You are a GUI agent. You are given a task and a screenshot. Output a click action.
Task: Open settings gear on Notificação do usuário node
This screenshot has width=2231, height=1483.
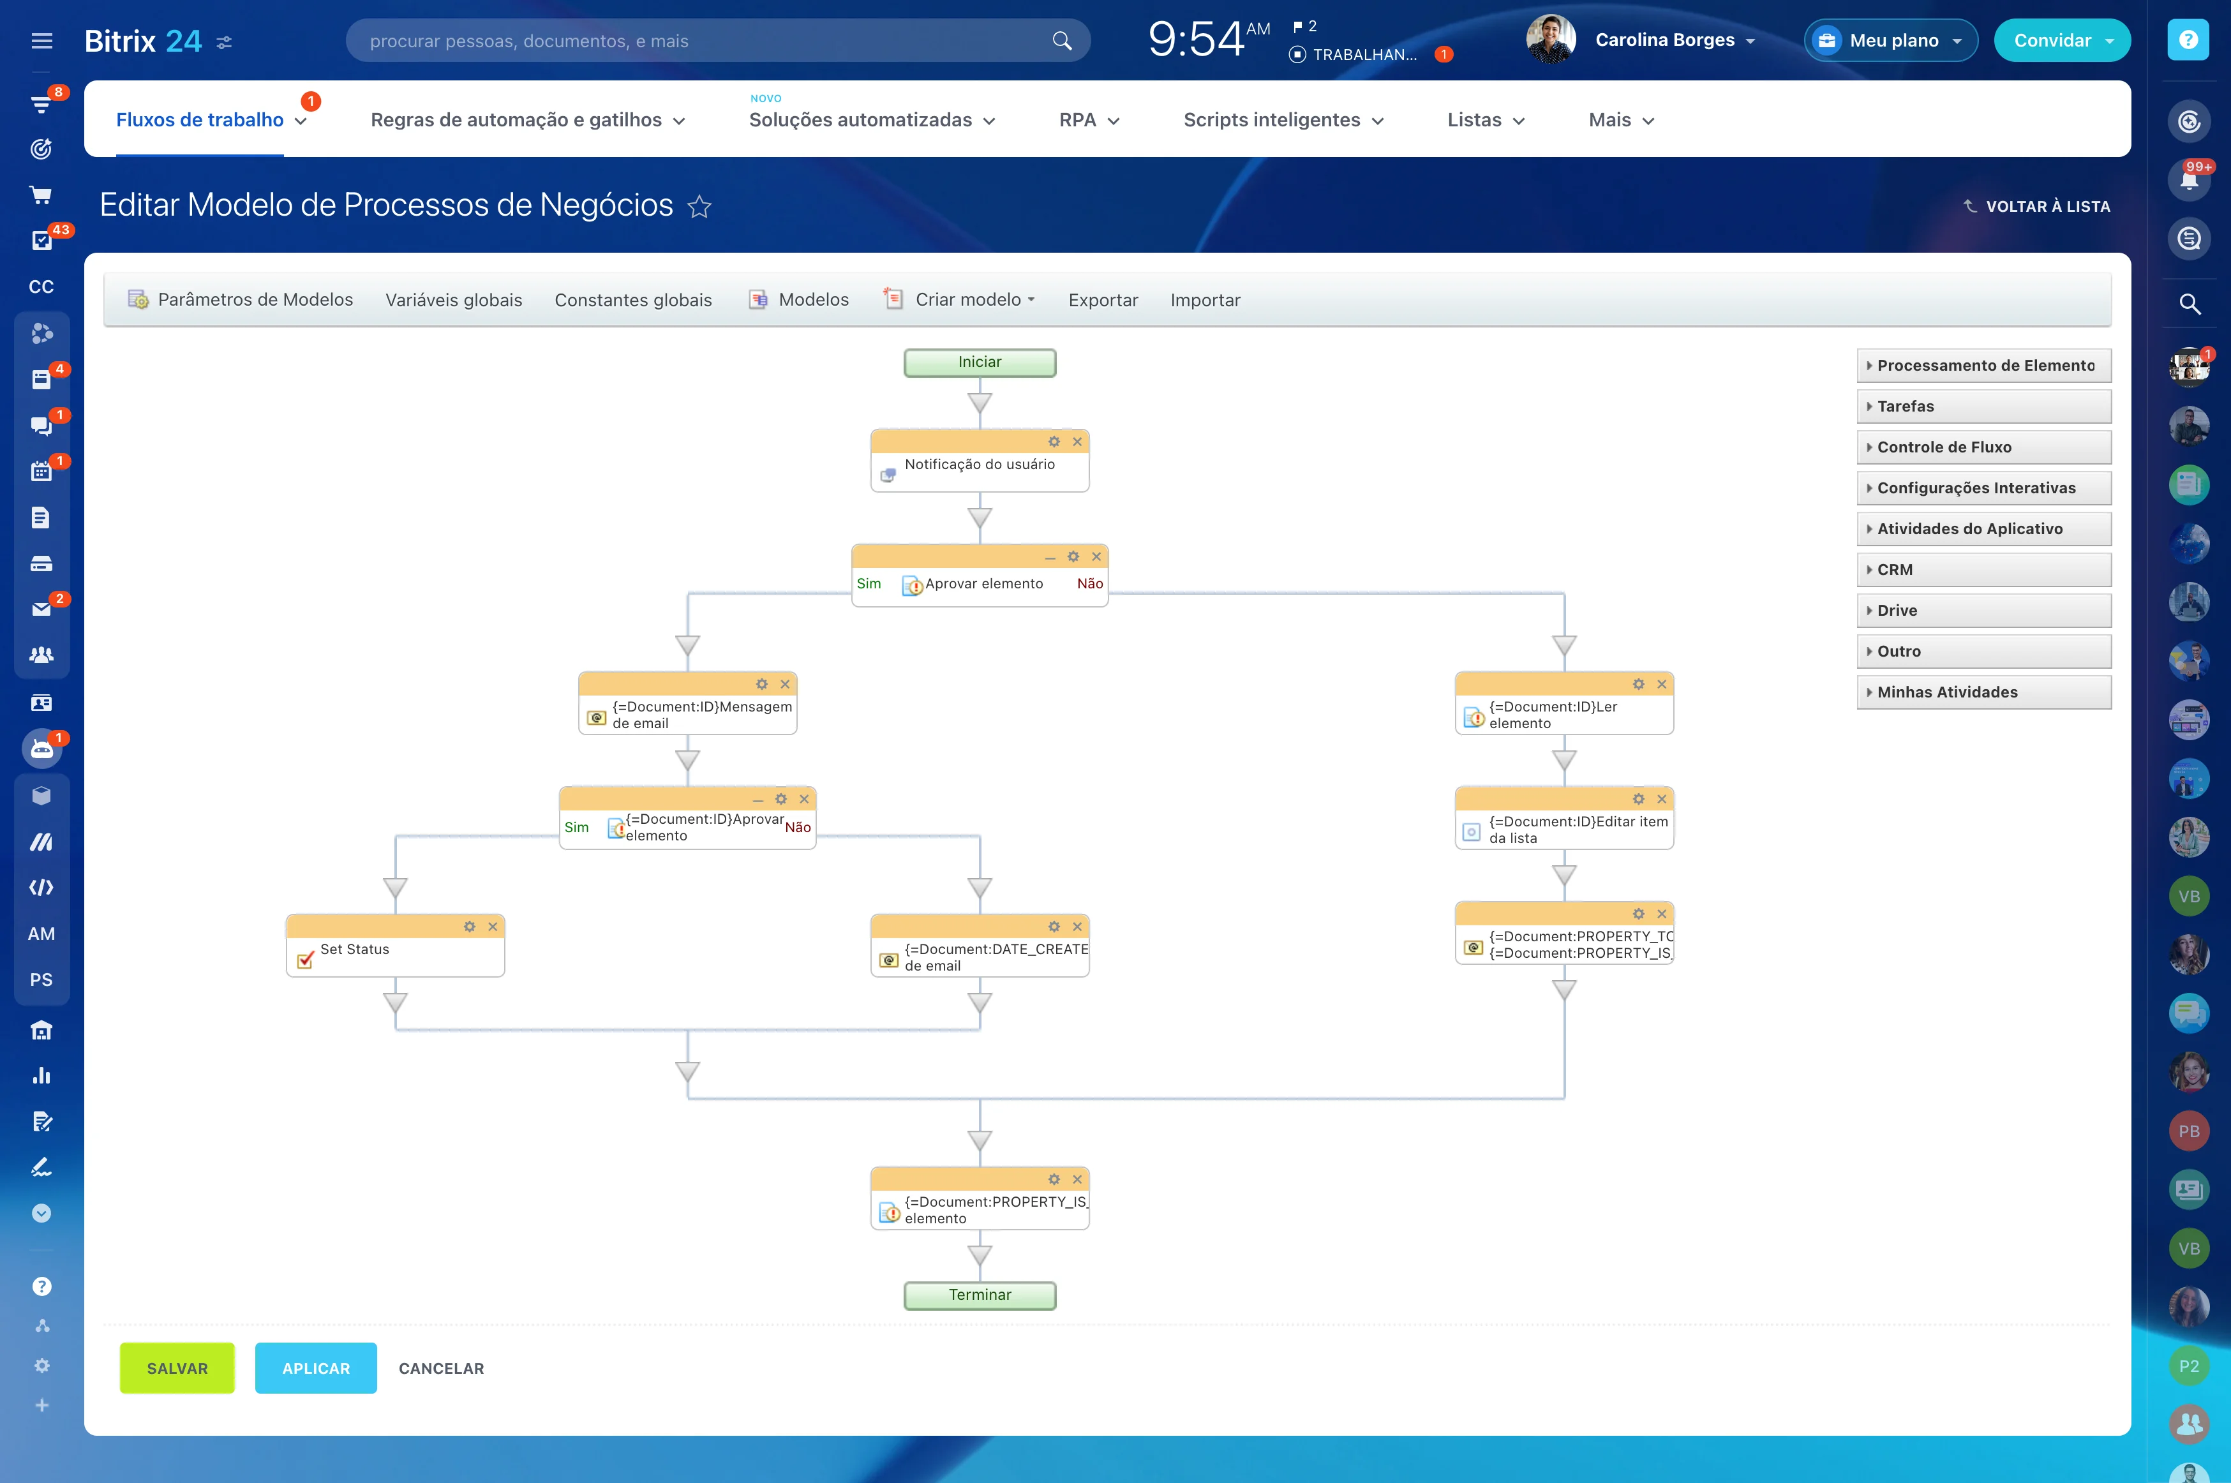(x=1054, y=441)
